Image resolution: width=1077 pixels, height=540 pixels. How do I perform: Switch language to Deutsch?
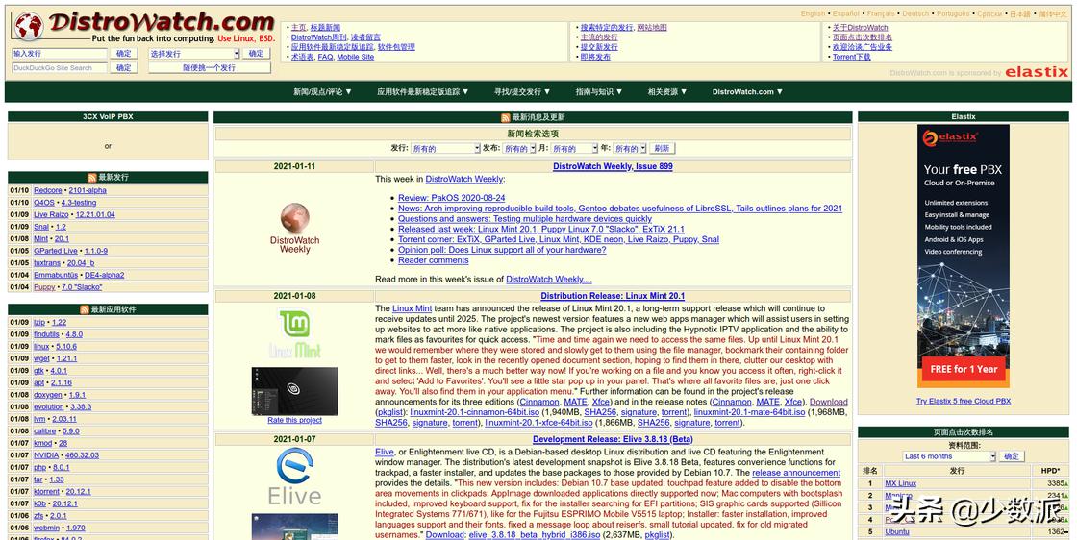point(915,13)
